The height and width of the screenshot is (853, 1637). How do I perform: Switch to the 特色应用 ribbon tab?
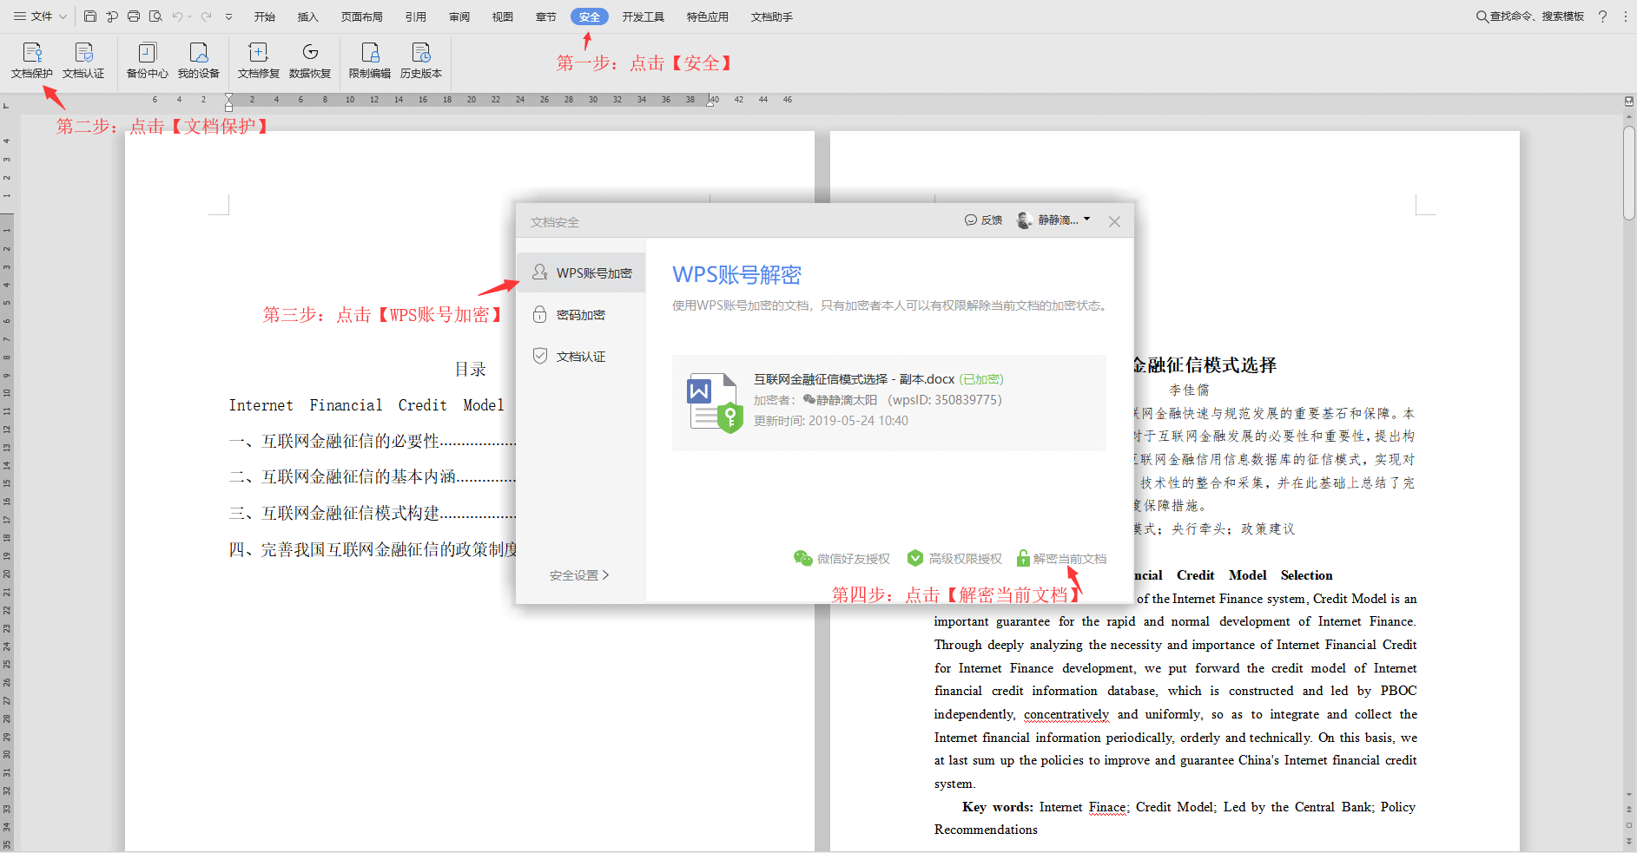pyautogui.click(x=708, y=16)
